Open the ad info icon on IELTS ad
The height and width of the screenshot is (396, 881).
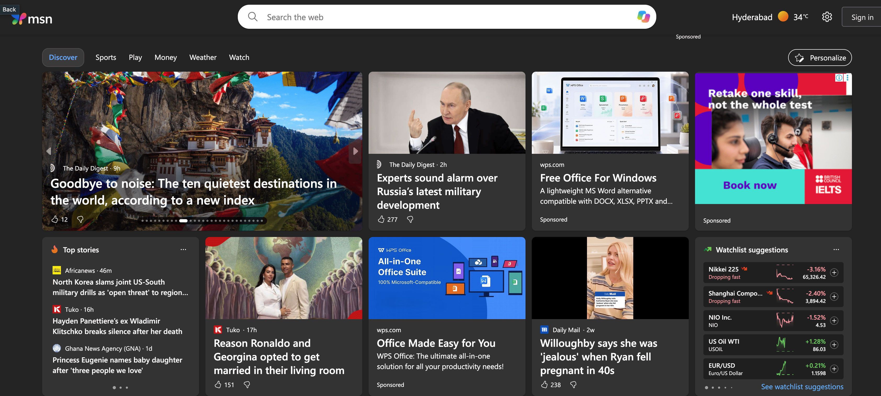839,78
